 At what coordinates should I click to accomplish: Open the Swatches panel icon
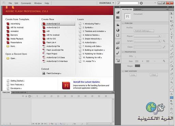(118, 17)
